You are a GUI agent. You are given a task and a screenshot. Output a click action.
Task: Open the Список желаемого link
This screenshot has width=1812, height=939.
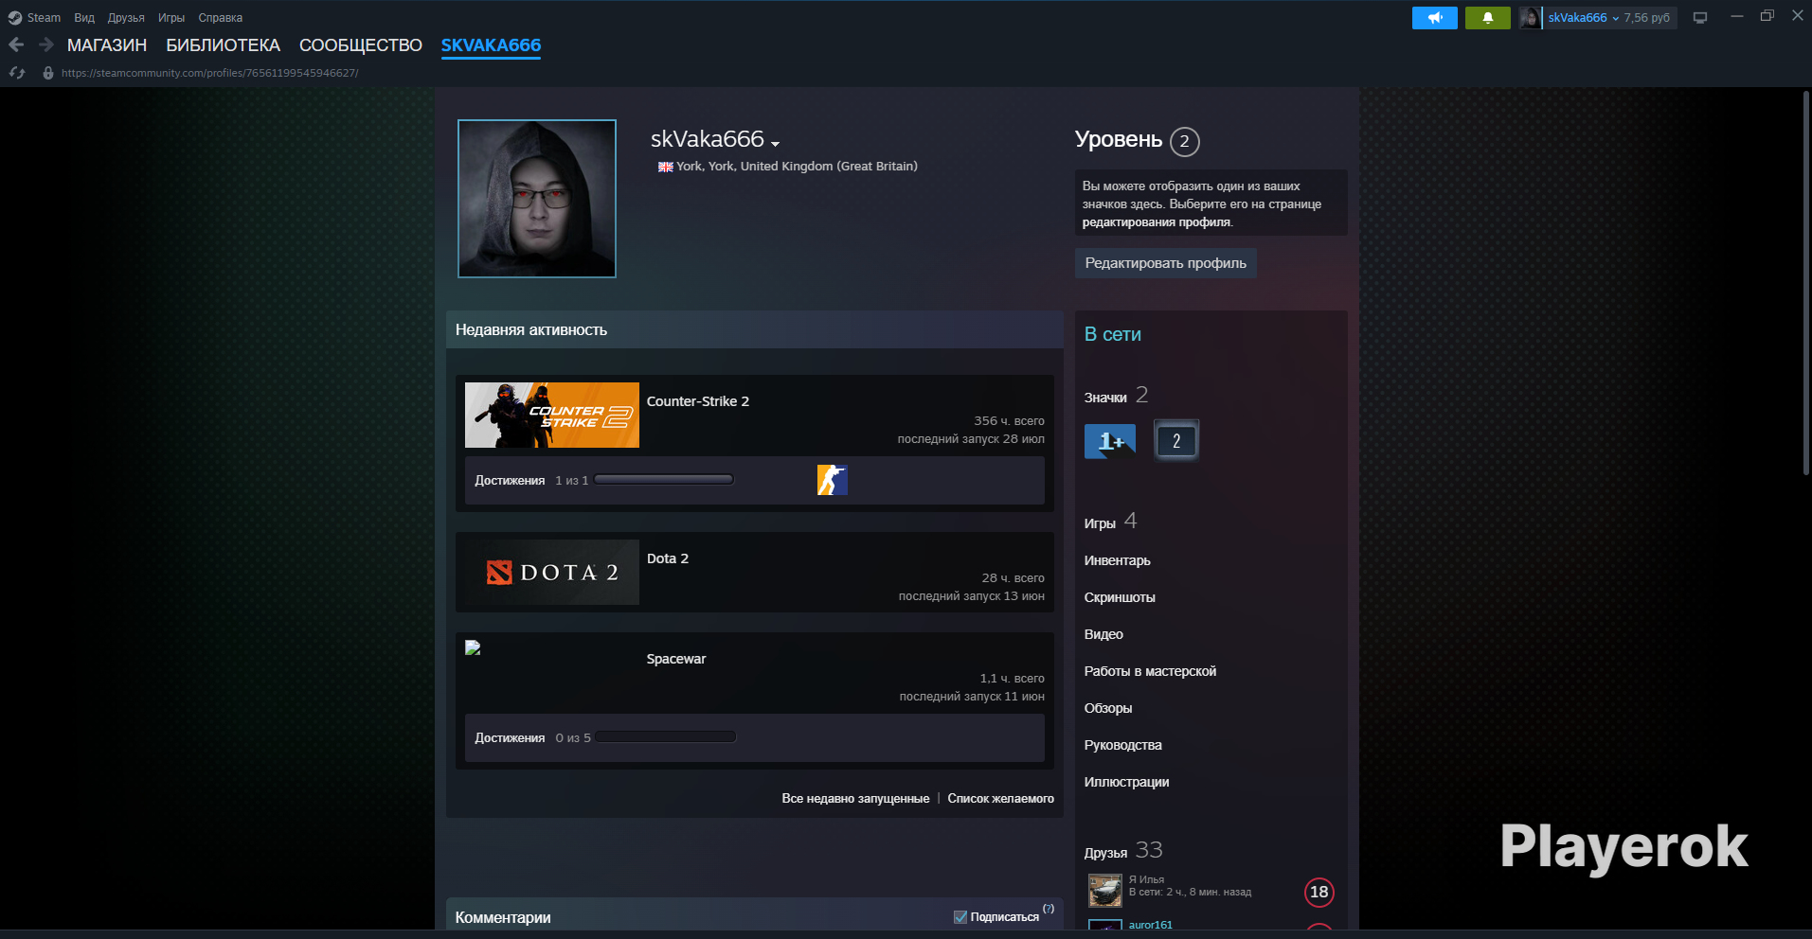click(1001, 799)
